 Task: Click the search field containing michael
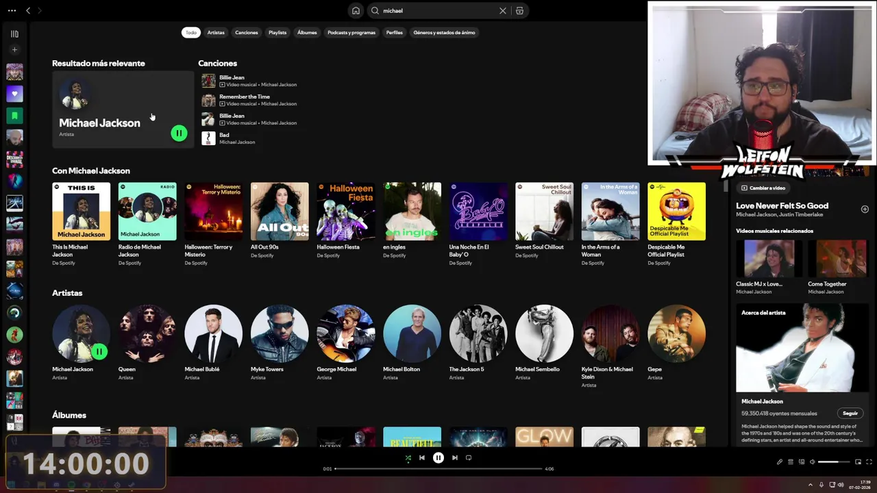point(438,11)
